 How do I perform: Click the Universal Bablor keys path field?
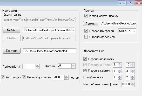(49, 30)
